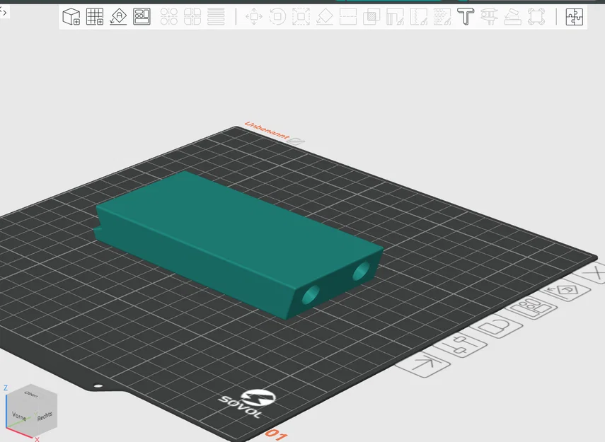Open Mesh Boolean tool
This screenshot has height=442, width=605.
click(371, 16)
